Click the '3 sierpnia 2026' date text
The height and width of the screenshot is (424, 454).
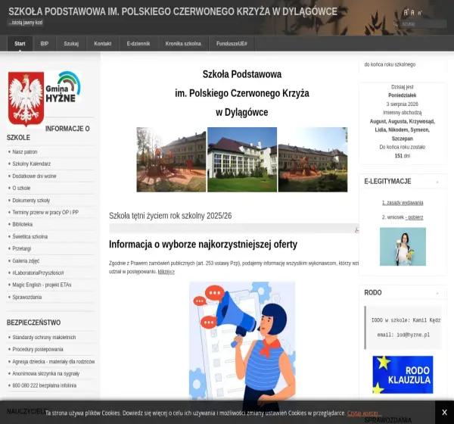403,104
